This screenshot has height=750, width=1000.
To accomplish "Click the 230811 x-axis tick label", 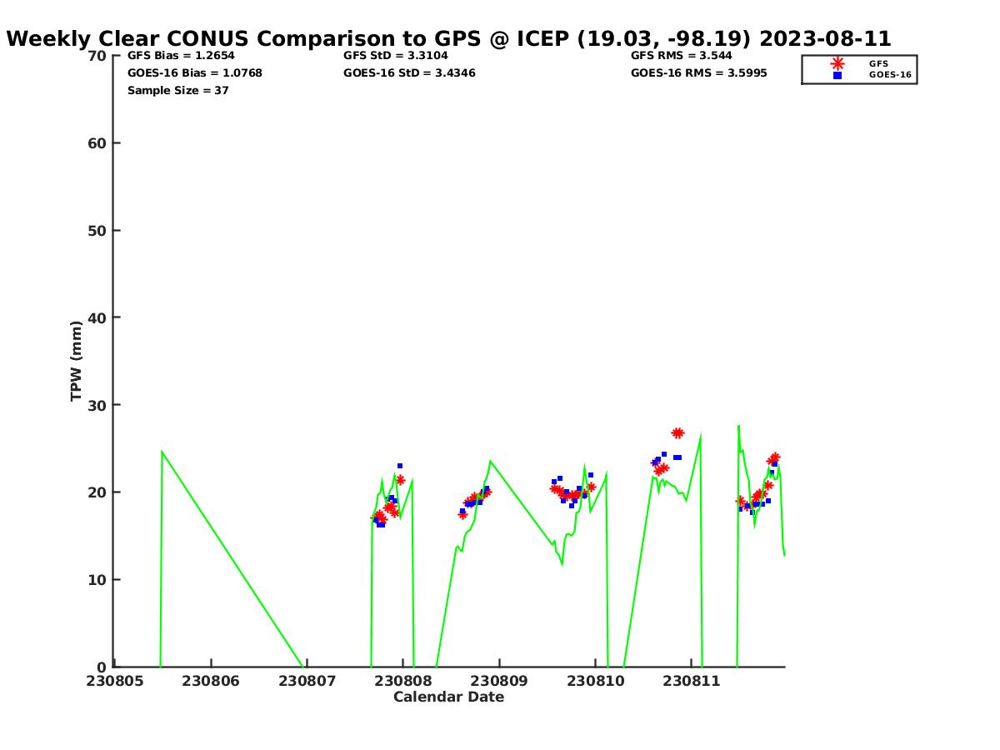I will tap(691, 681).
